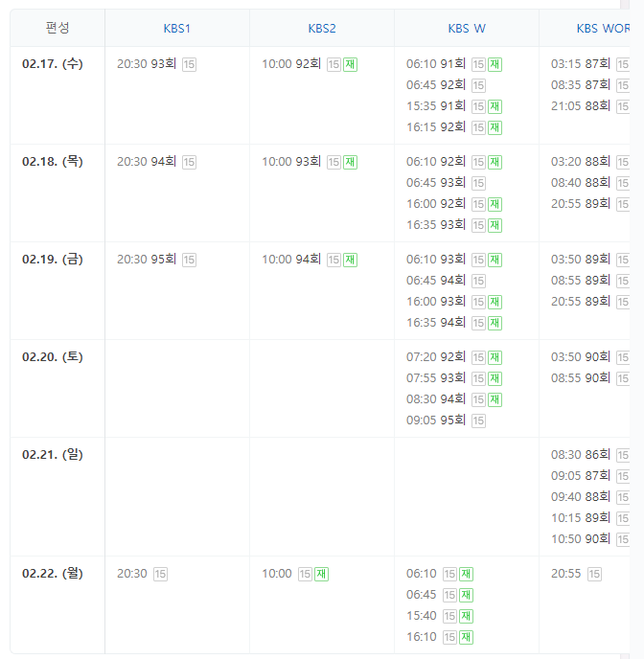Click the 15 age-rating badge beside KBS1 20:30 93회
The image size is (644, 659).
tap(189, 64)
